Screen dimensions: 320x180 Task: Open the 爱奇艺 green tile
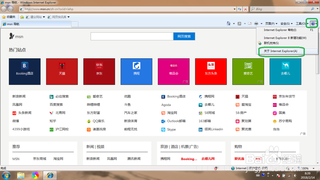(x=248, y=71)
